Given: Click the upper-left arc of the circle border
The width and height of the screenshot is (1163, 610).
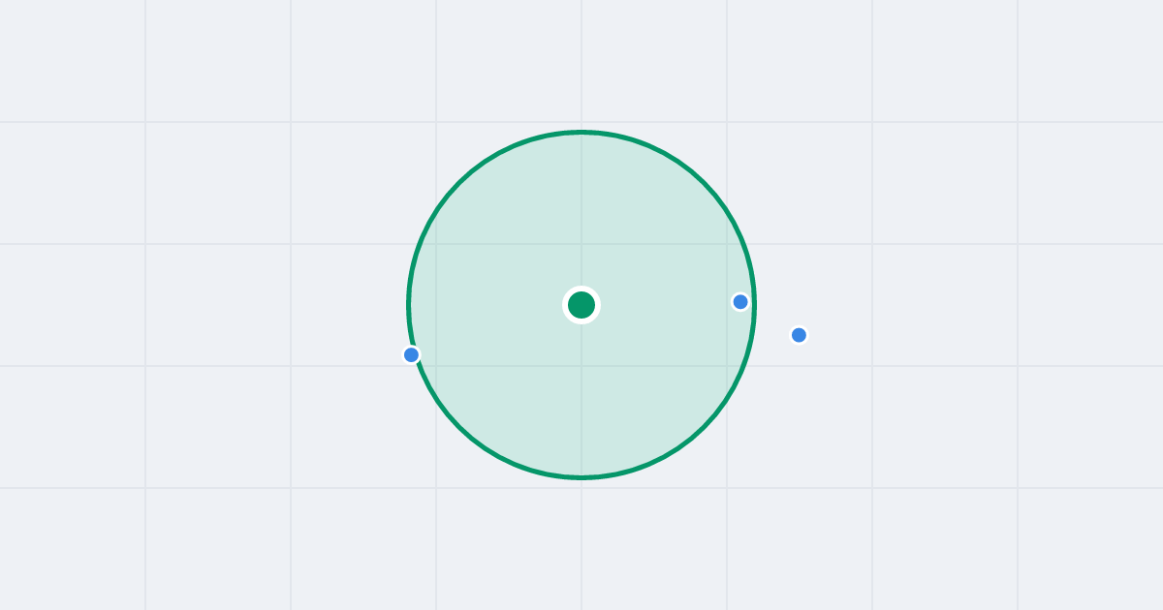Looking at the screenshot, I should [x=459, y=183].
